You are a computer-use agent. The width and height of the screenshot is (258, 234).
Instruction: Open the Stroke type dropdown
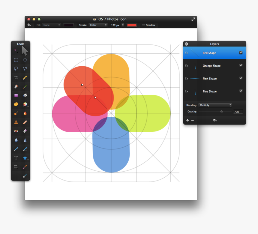(x=98, y=25)
